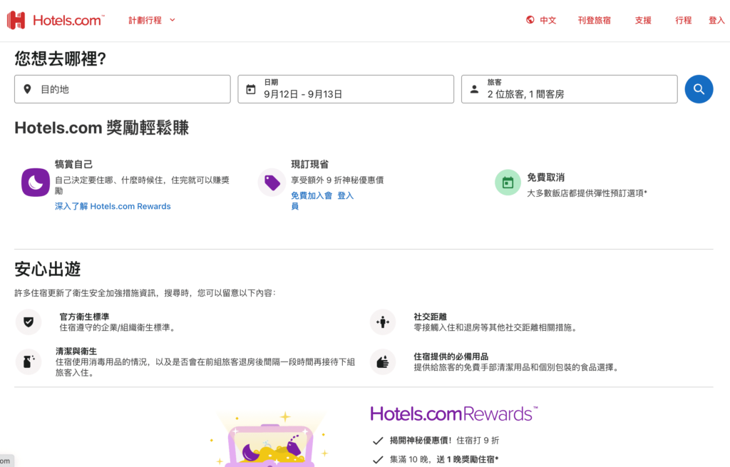The height and width of the screenshot is (467, 730).
Task: Click the 您想去哪裡? heading
Action: (60, 58)
